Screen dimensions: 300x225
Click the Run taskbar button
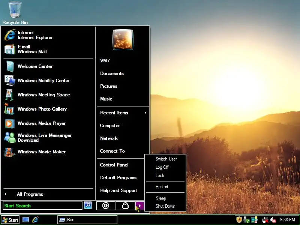point(87,220)
